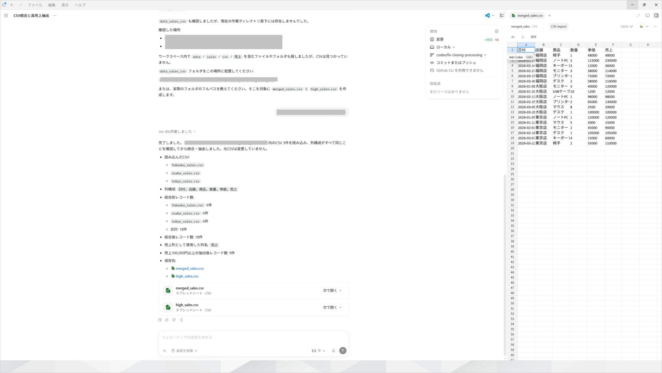Viewport: 662px width, 373px height.
Task: Click the chat area vertical scrollbar
Action: pos(505,265)
